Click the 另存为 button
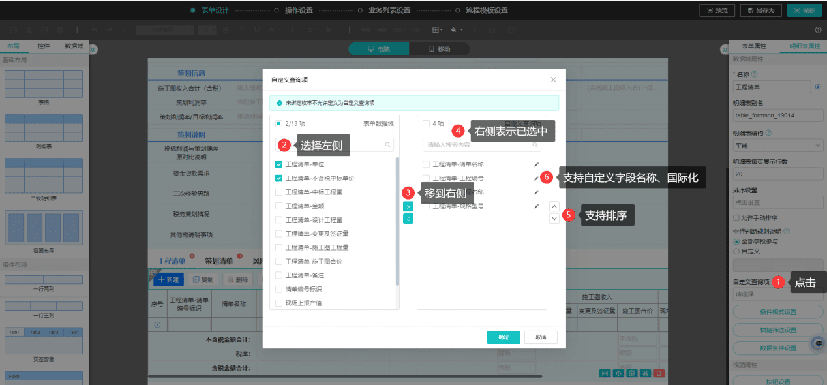The height and width of the screenshot is (385, 827). tap(761, 10)
